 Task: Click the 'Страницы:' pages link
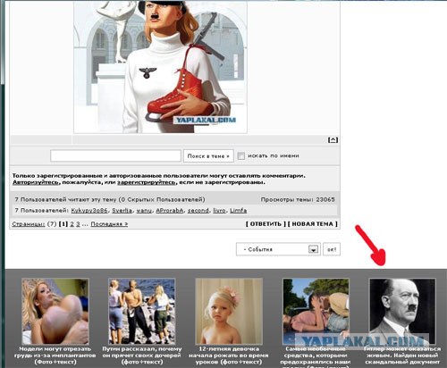point(29,224)
